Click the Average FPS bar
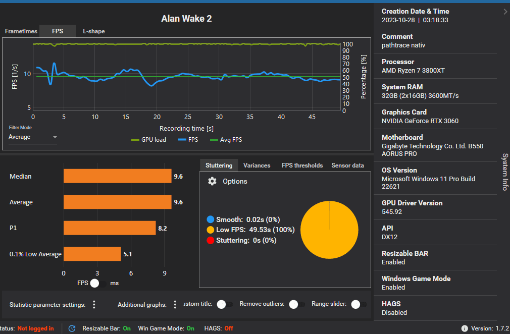Viewport: 510px width, 334px height. click(118, 202)
